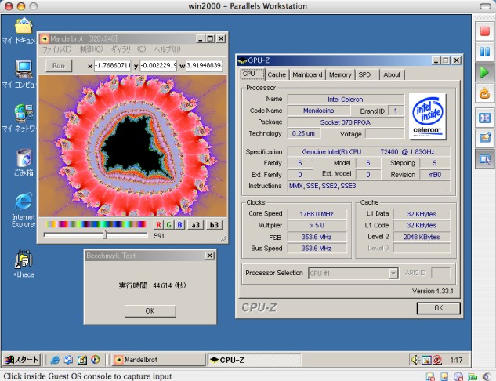Screen dimensions: 496x381
Task: Click Internet Explorer quick launch icon in taskbar
Action: [x=55, y=360]
